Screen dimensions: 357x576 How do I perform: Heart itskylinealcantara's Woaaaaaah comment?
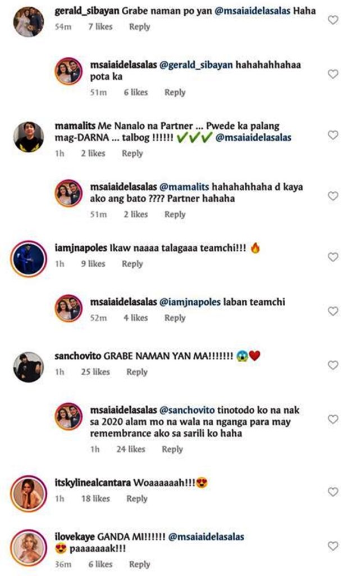tap(333, 492)
